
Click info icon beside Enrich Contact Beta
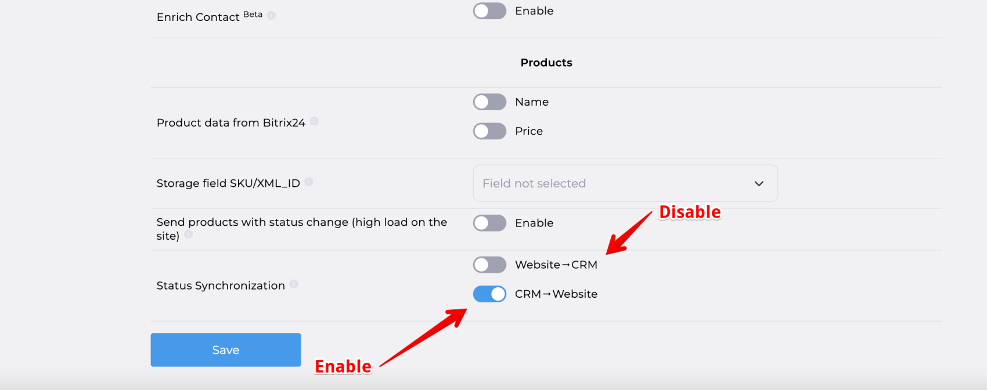coord(271,16)
